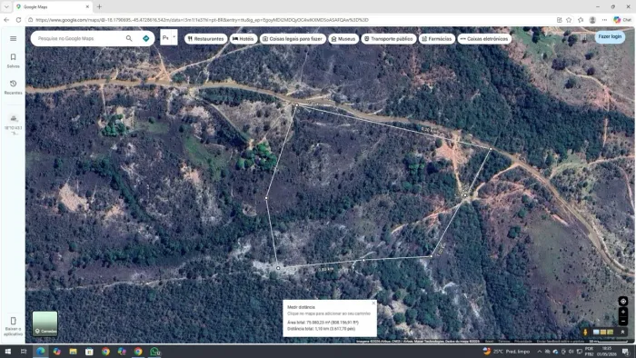Show hidden system tray icons
The width and height of the screenshot is (636, 358).
click(x=539, y=352)
